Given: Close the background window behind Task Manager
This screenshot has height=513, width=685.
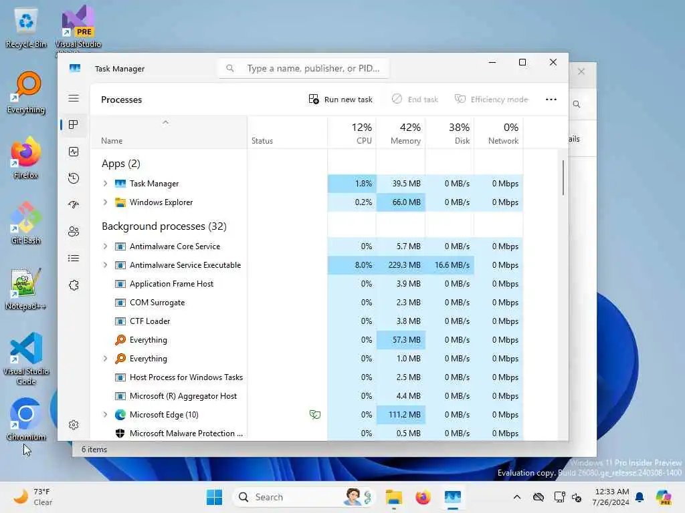Looking at the screenshot, I should pos(581,71).
